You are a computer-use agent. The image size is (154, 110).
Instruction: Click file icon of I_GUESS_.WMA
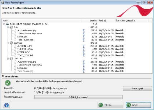point(15,49)
